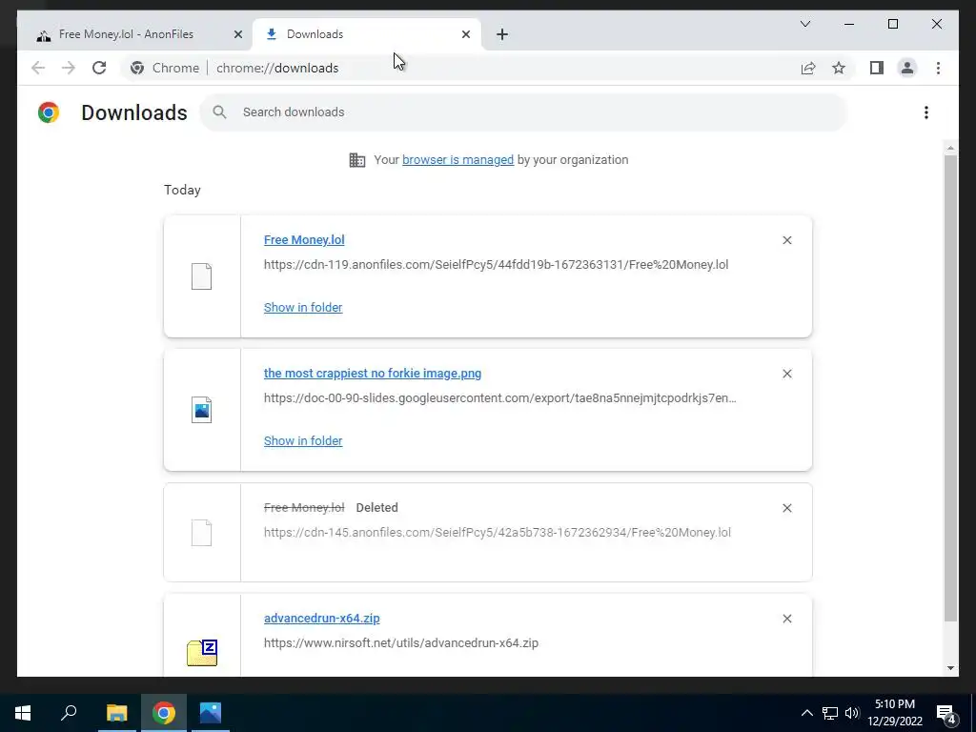Click the Free Money.lol file icon
This screenshot has height=732, width=976.
tap(201, 276)
